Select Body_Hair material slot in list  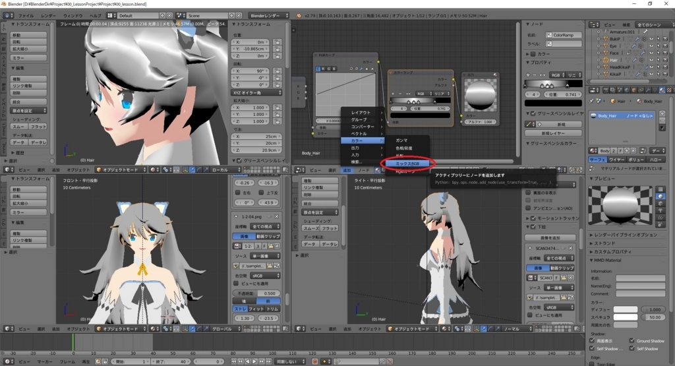(622, 115)
